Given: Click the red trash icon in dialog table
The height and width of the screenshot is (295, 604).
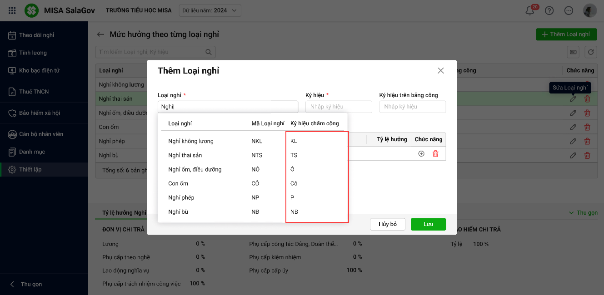Looking at the screenshot, I should [x=435, y=154].
